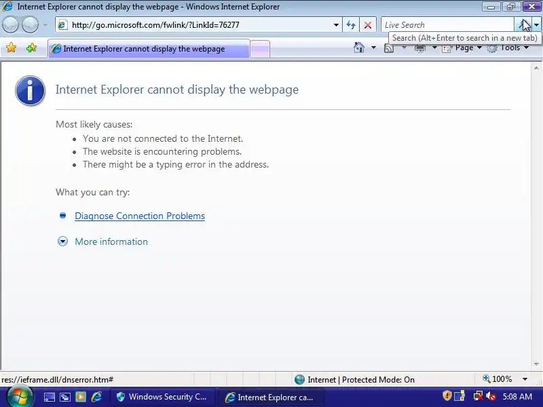Open the Page menu
Screen dimensions: 543x407
pyautogui.click(x=462, y=47)
